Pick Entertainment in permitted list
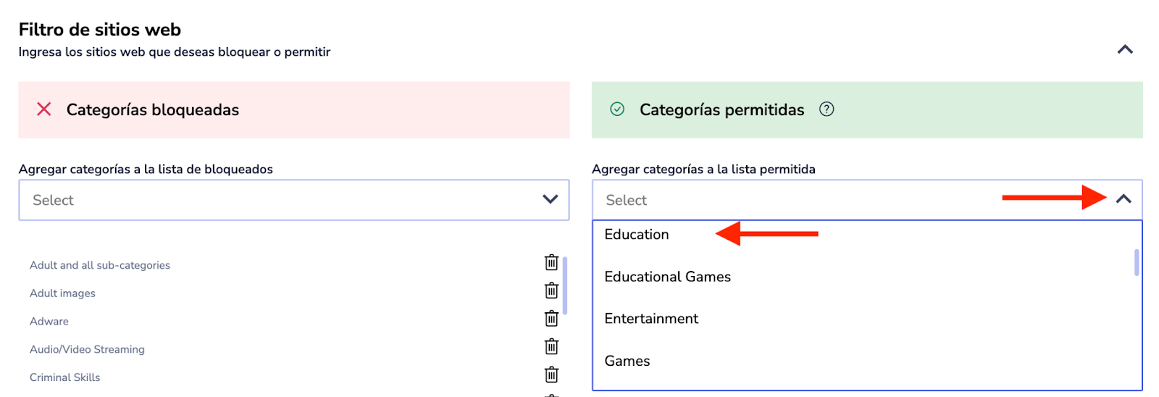 [x=651, y=319]
